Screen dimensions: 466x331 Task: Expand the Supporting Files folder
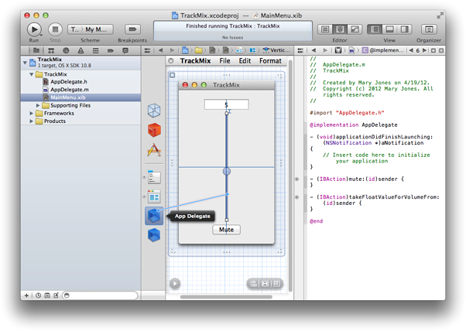pyautogui.click(x=38, y=105)
